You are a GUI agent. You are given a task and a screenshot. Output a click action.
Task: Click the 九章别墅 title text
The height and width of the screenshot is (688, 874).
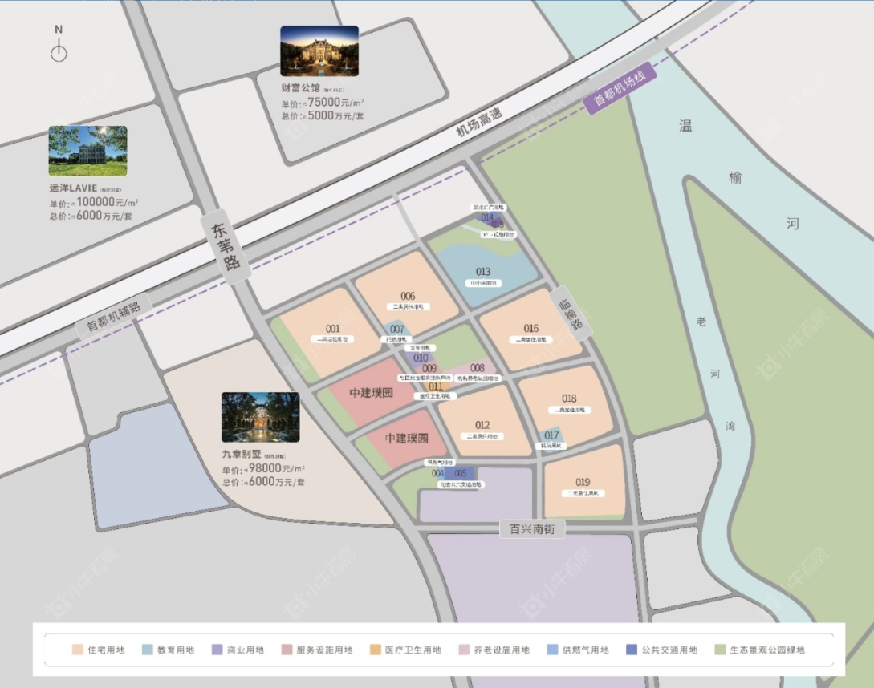pos(242,454)
